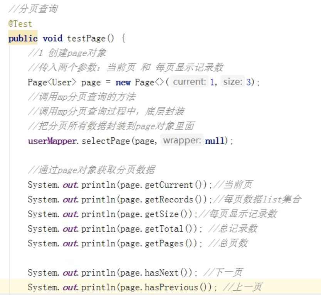The height and width of the screenshot is (295, 321).
Task: Click the comment '//分页查询'
Action: (x=33, y=9)
